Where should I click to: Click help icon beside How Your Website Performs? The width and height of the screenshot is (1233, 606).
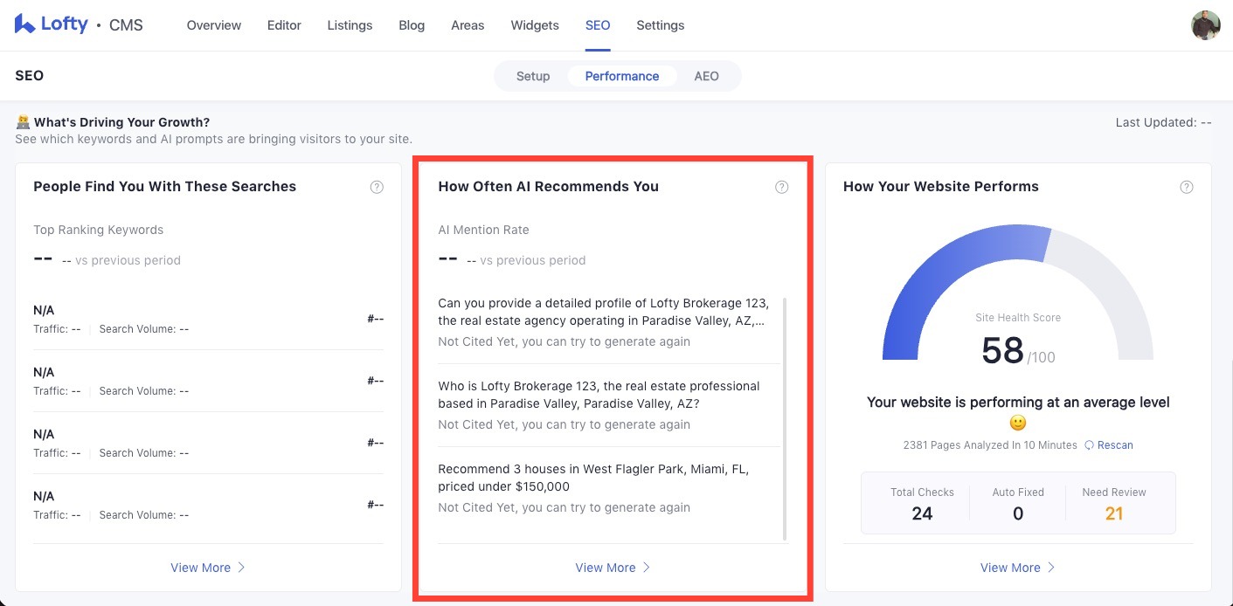1186,187
